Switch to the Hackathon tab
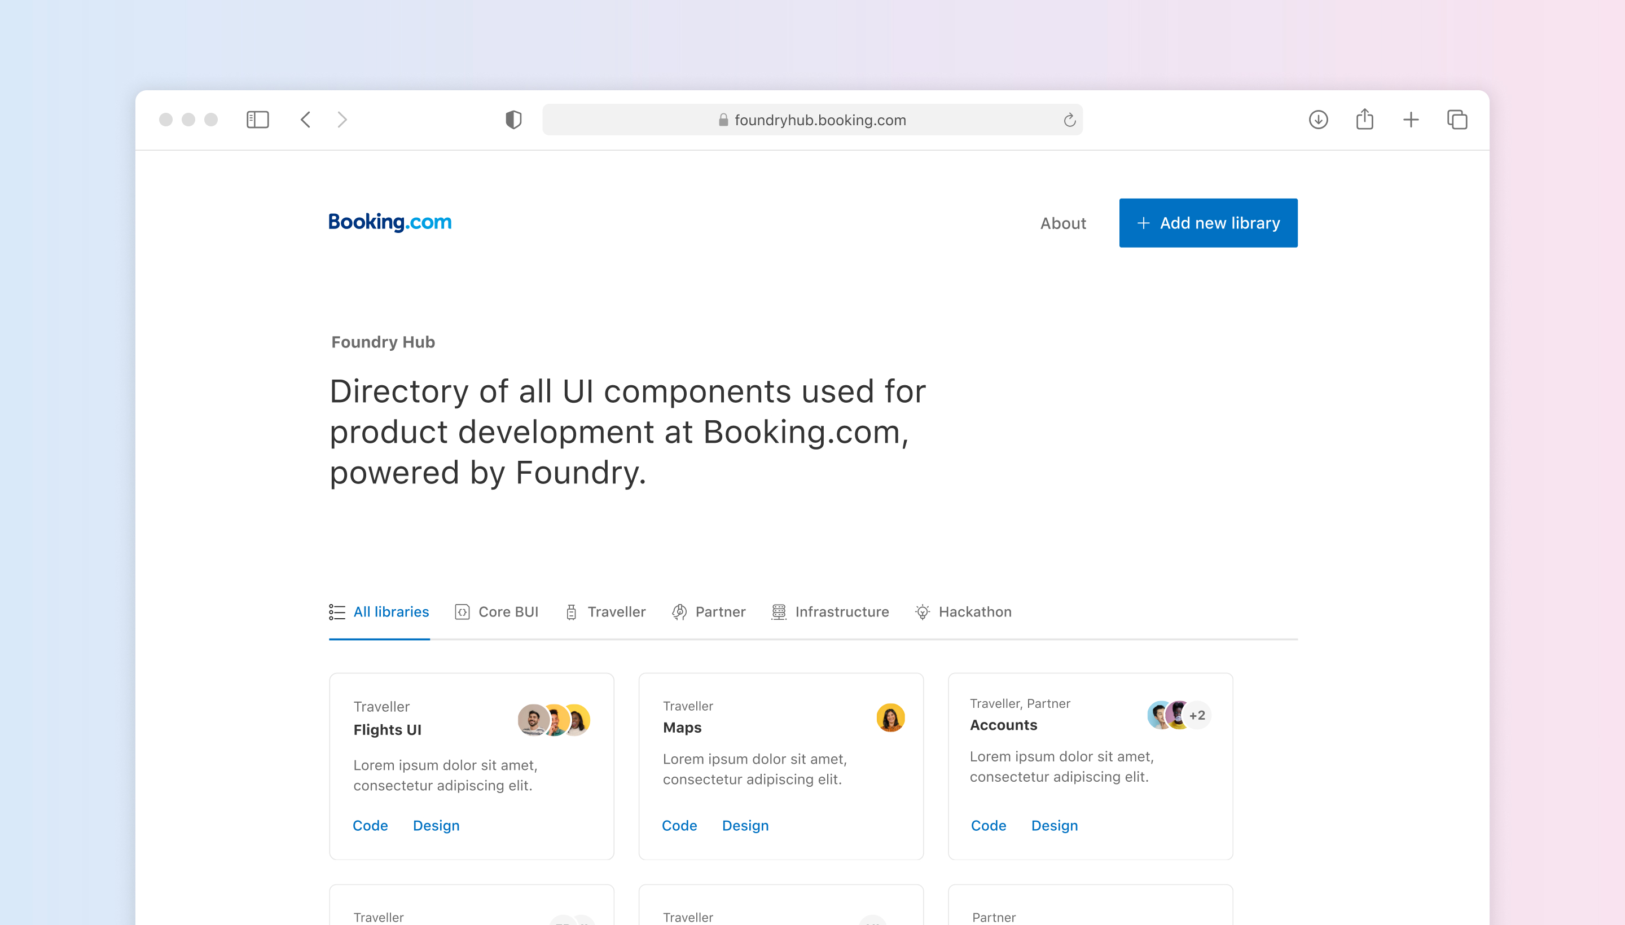Screen dimensions: 1625x925 pos(964,612)
